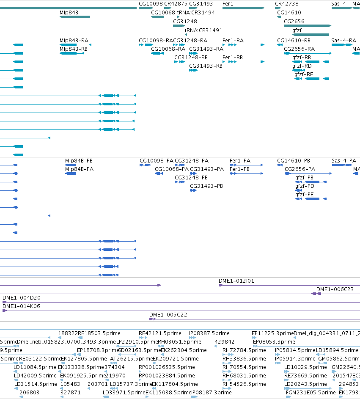Open the CG10098-PA protein label
Screen dimensions: 360x399
click(157, 161)
